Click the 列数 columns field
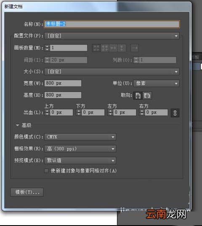The image size is (202, 226). coord(158,60)
